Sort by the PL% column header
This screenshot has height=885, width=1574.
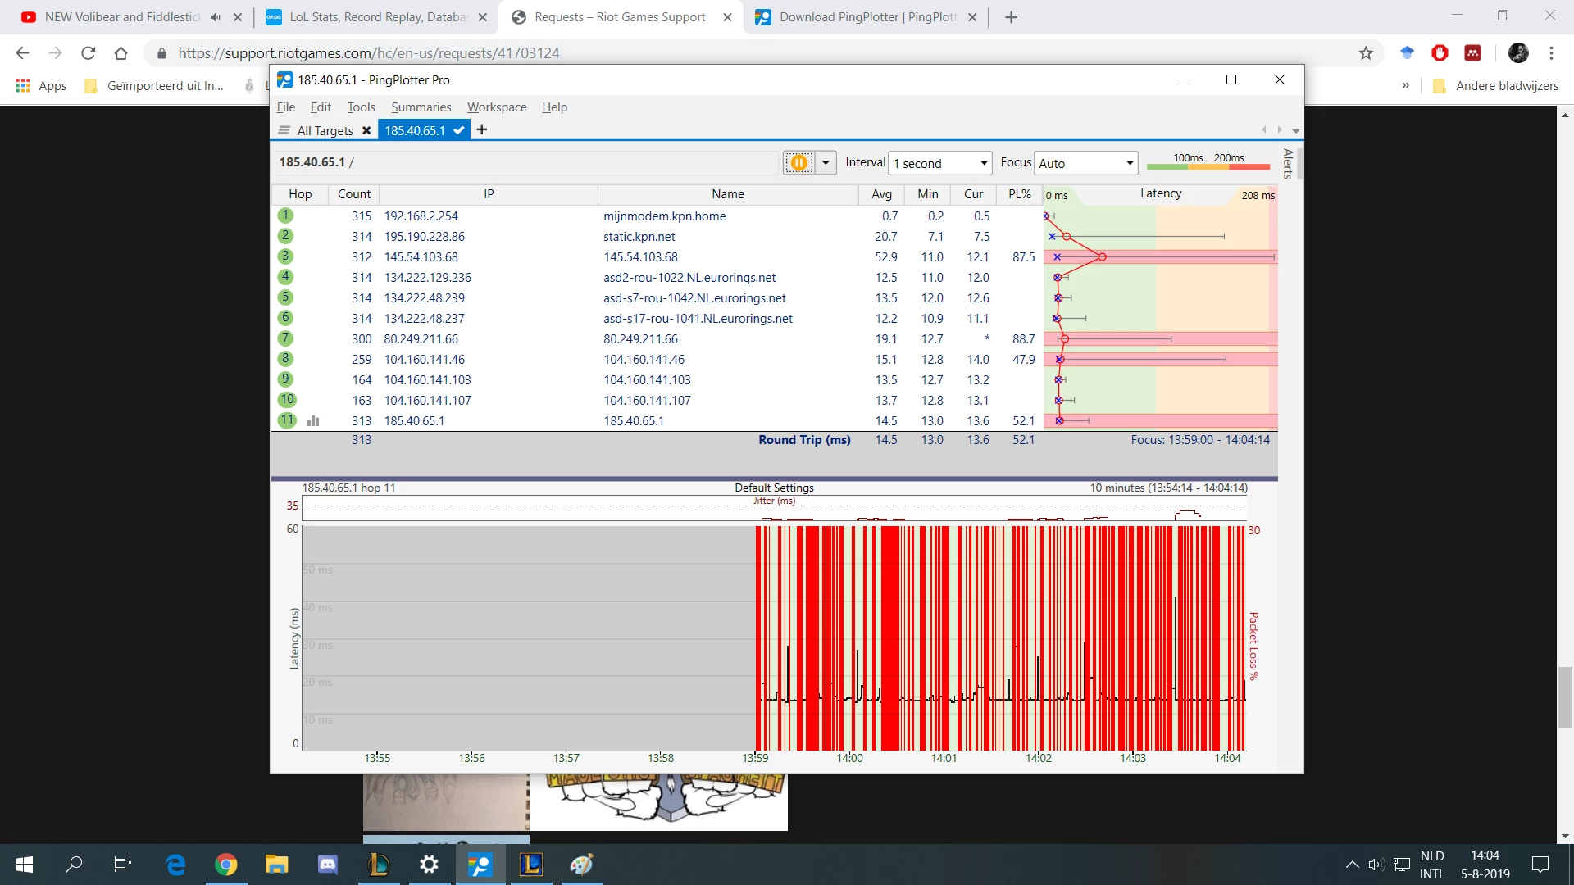point(1019,194)
